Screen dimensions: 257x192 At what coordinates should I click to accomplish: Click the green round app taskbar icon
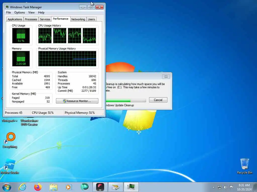tap(85, 187)
